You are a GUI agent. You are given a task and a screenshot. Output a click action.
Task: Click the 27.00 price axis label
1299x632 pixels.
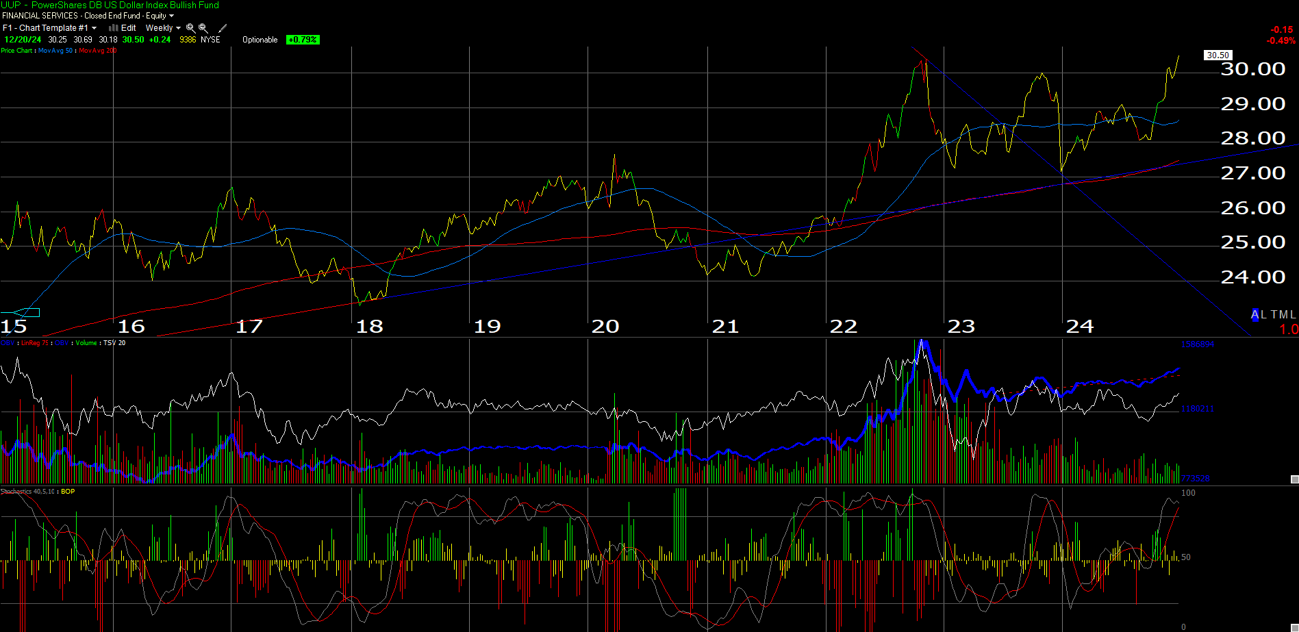[x=1253, y=173]
